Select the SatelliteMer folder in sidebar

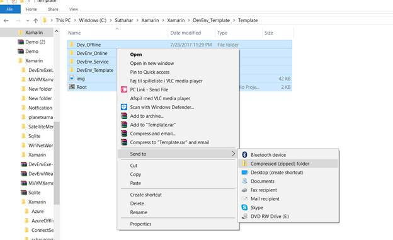pyautogui.click(x=40, y=127)
